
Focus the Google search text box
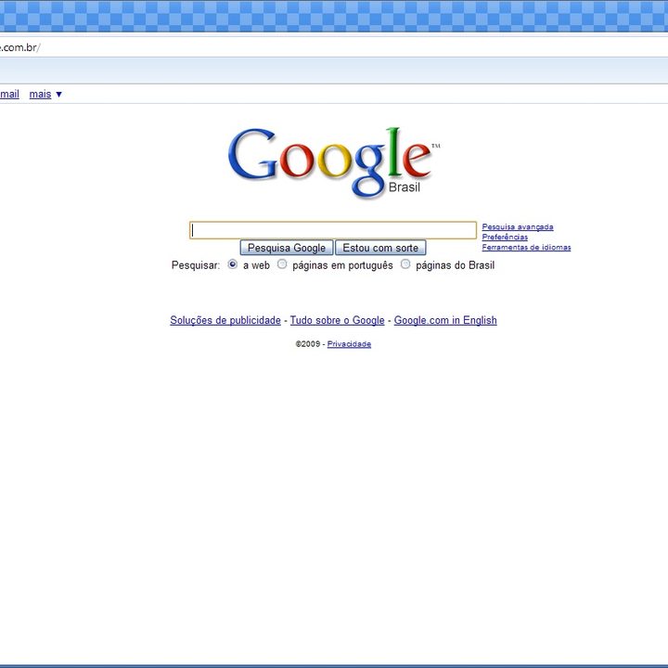point(333,230)
